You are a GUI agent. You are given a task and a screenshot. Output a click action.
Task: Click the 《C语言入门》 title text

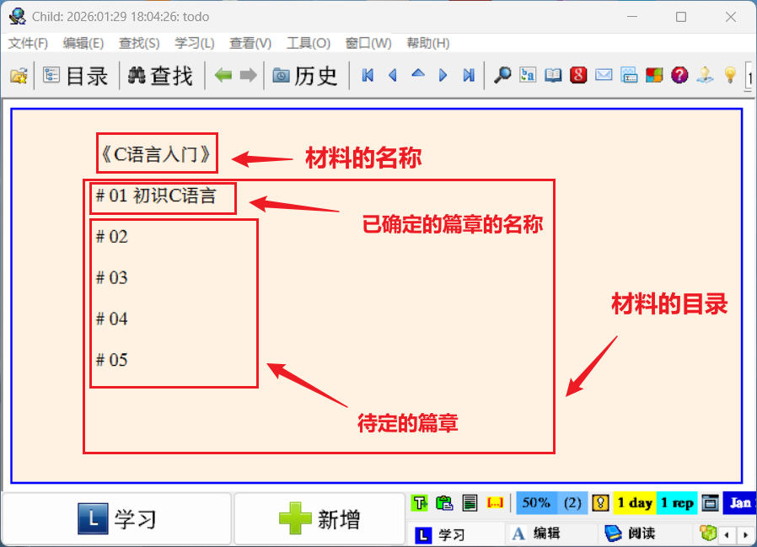click(x=155, y=154)
